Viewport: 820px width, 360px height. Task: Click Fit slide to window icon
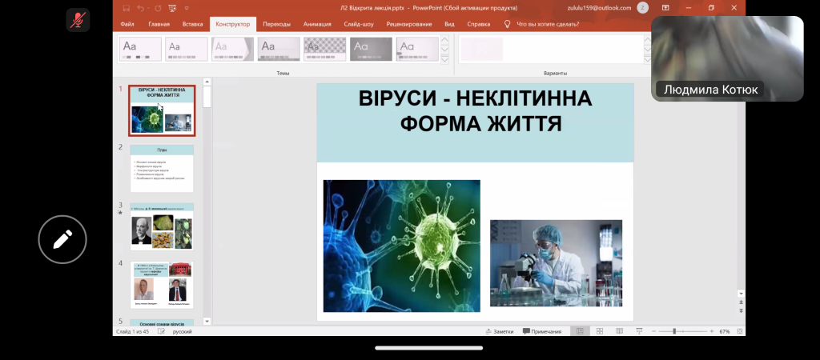tap(739, 331)
